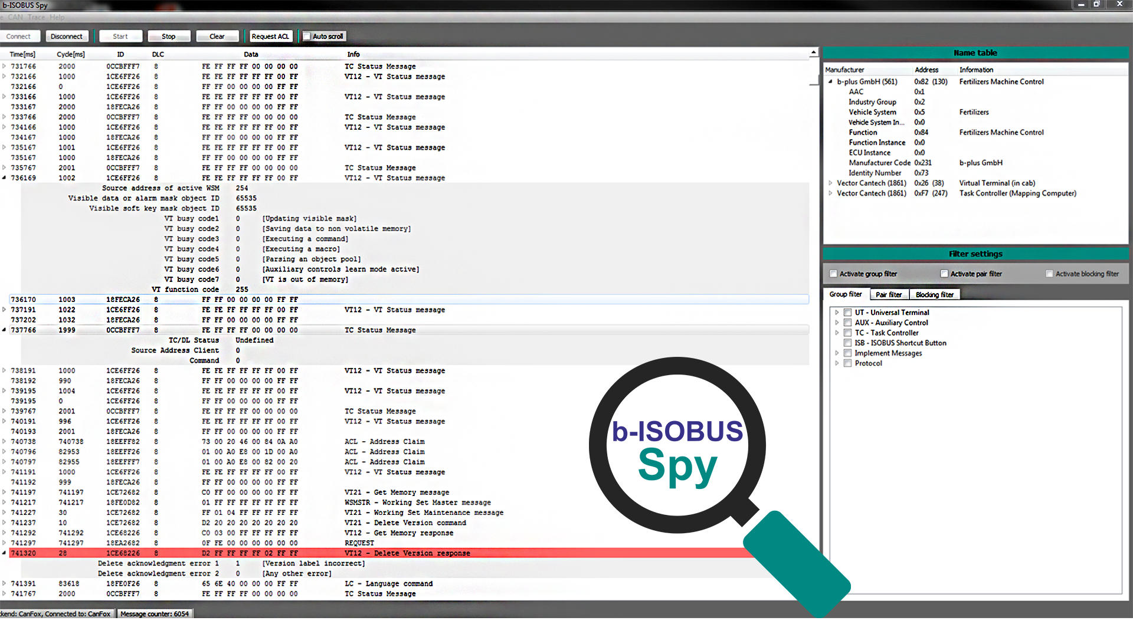Expand Implement Messages tree node
Viewport: 1133px width, 637px height.
coord(837,353)
